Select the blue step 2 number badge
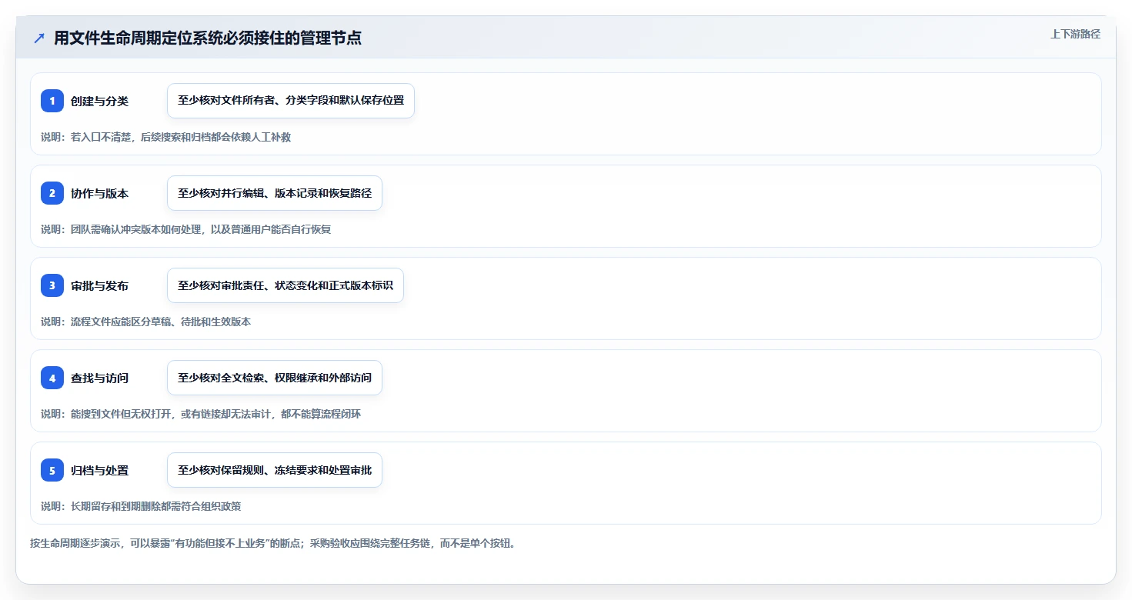 coord(52,193)
